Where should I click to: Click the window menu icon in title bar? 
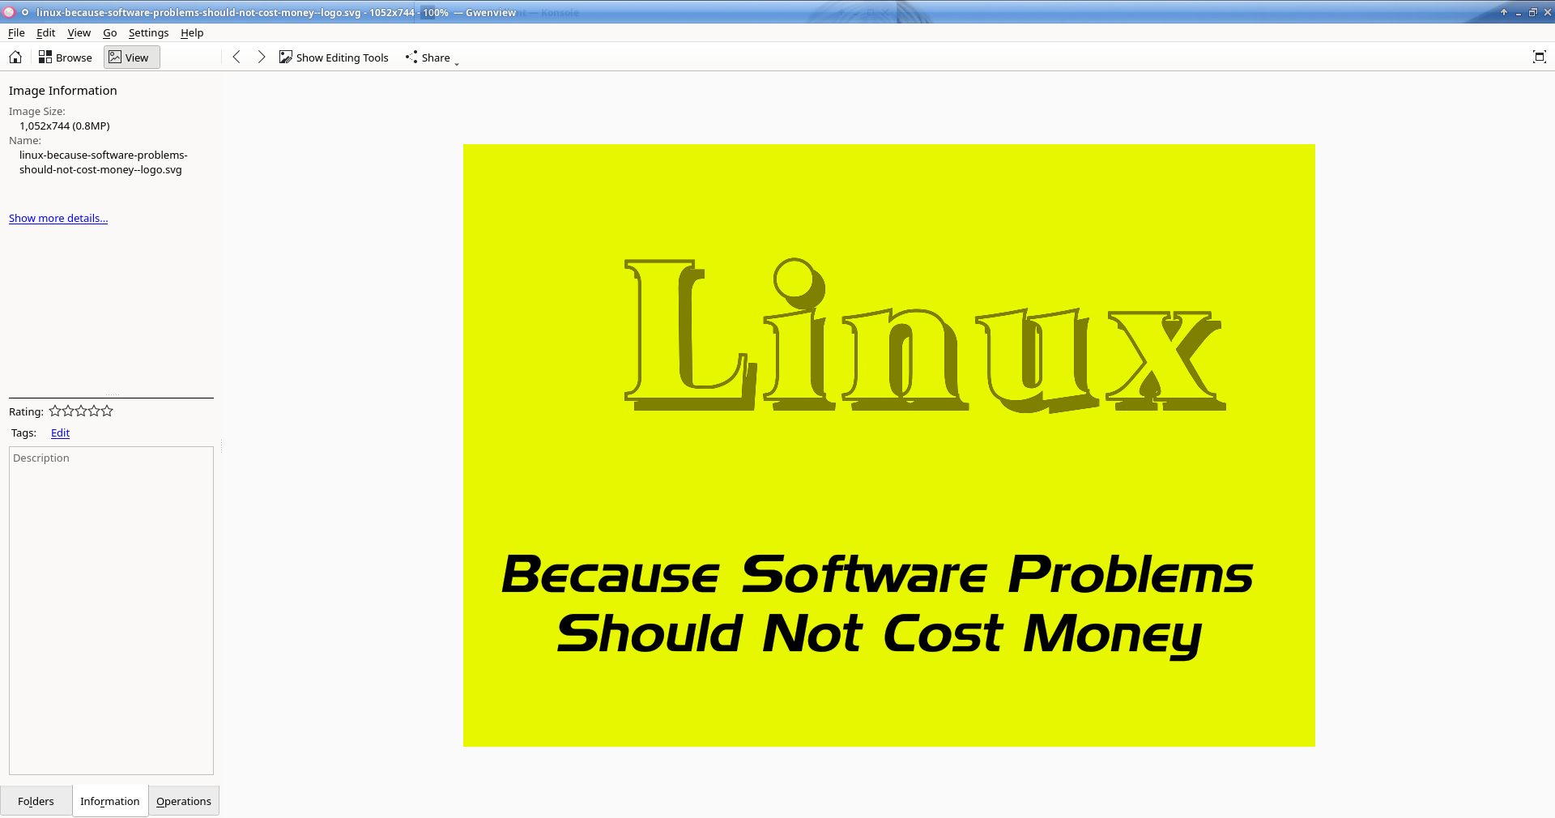point(10,12)
